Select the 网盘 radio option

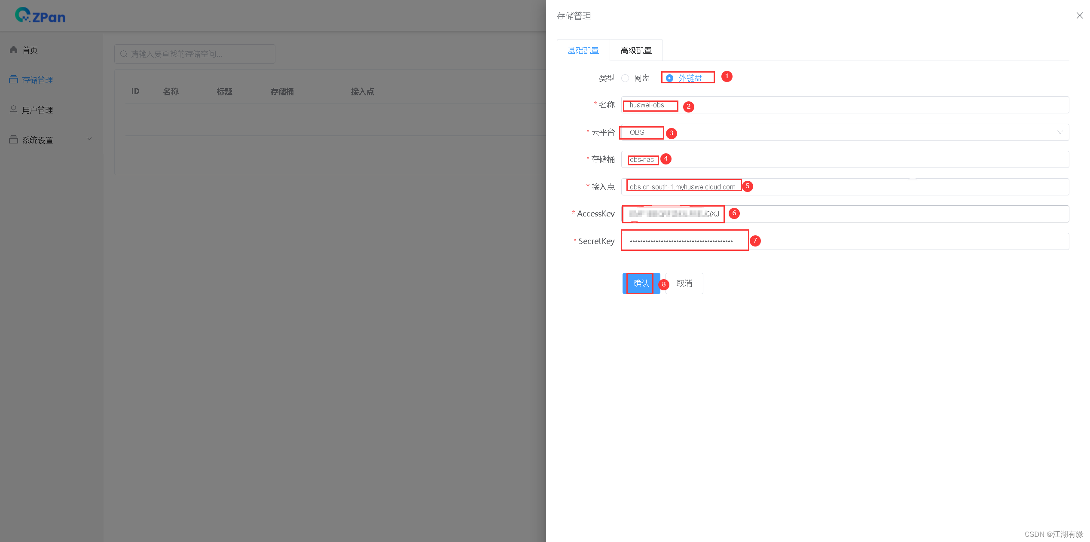click(635, 78)
